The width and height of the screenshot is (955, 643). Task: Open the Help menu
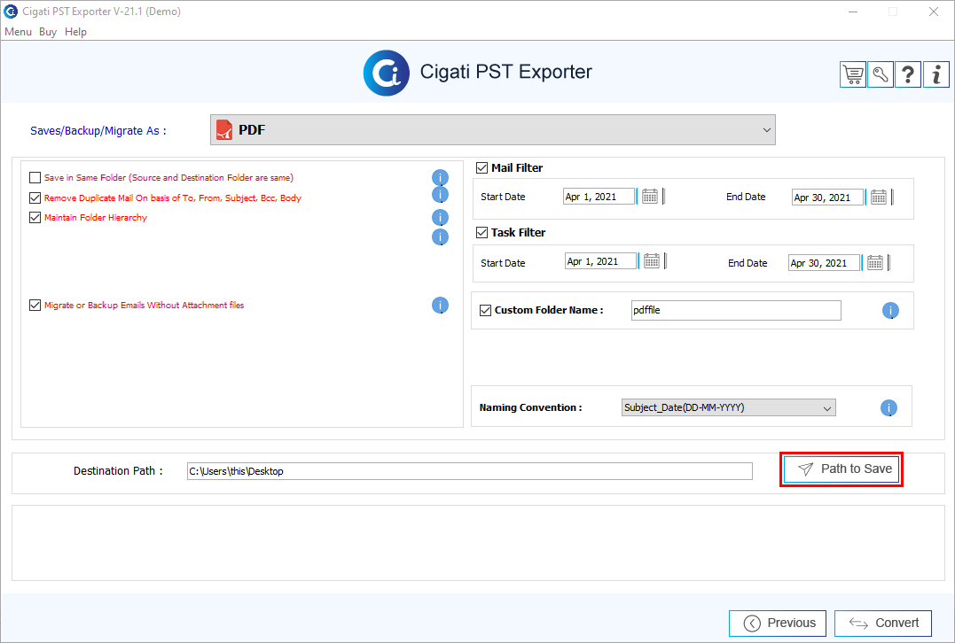tap(75, 32)
